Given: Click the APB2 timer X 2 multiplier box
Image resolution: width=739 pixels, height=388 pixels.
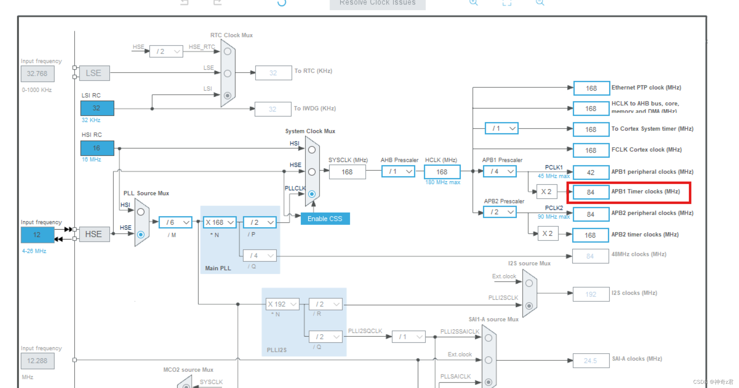Looking at the screenshot, I should (548, 234).
